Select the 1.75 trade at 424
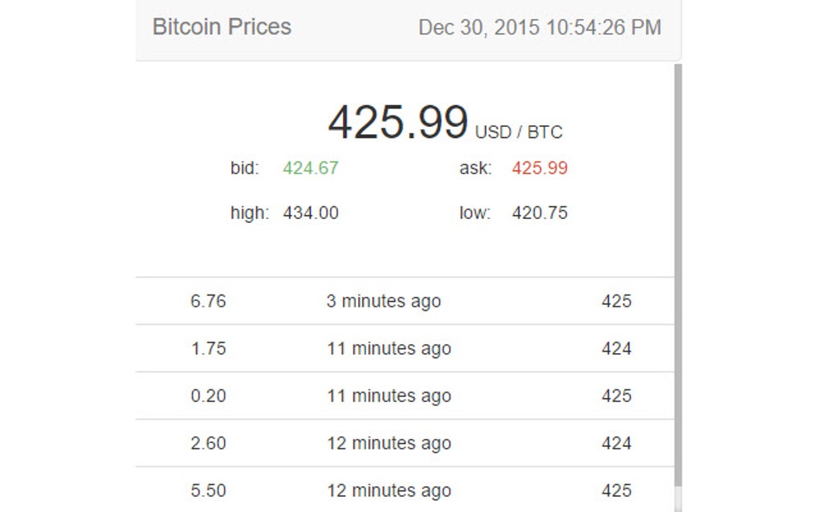 click(x=208, y=348)
